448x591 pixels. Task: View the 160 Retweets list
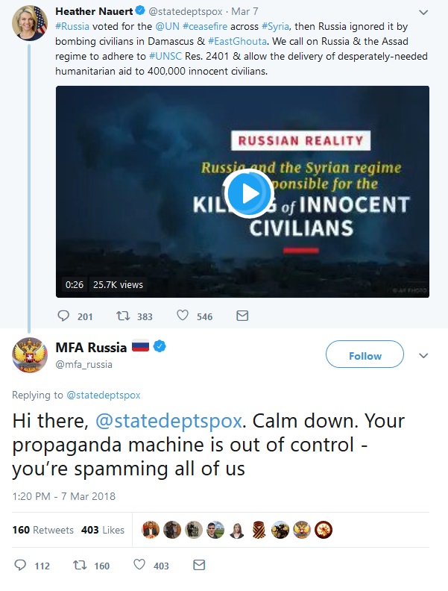point(43,530)
